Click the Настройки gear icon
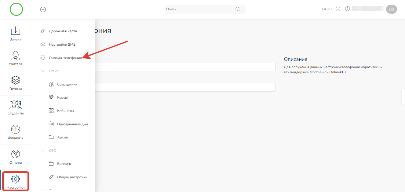The height and width of the screenshot is (192, 405). [16, 179]
